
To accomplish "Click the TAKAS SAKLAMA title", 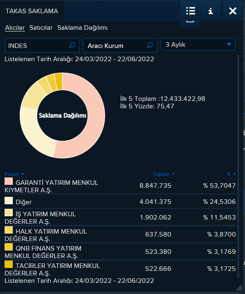I will pyautogui.click(x=32, y=11).
